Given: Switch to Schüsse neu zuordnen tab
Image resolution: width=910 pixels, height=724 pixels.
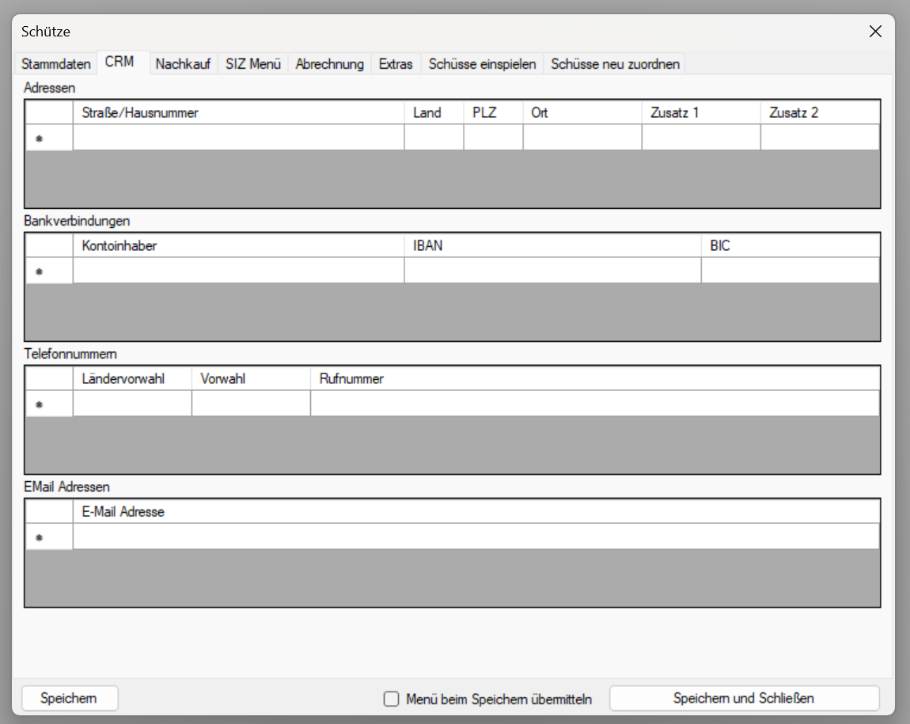Looking at the screenshot, I should point(615,64).
